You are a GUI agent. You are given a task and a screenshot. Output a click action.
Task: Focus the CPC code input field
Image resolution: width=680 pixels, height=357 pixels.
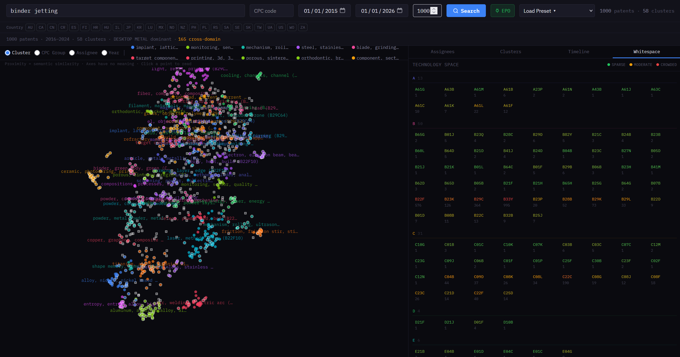[272, 11]
